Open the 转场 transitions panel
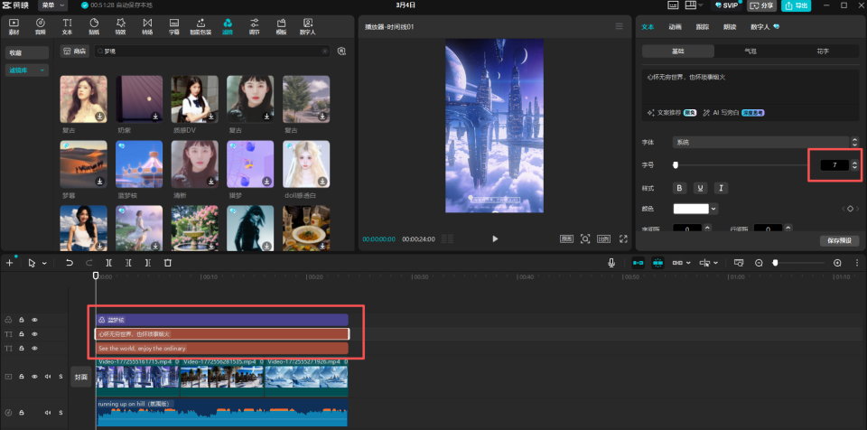Image resolution: width=867 pixels, height=430 pixels. pyautogui.click(x=147, y=26)
